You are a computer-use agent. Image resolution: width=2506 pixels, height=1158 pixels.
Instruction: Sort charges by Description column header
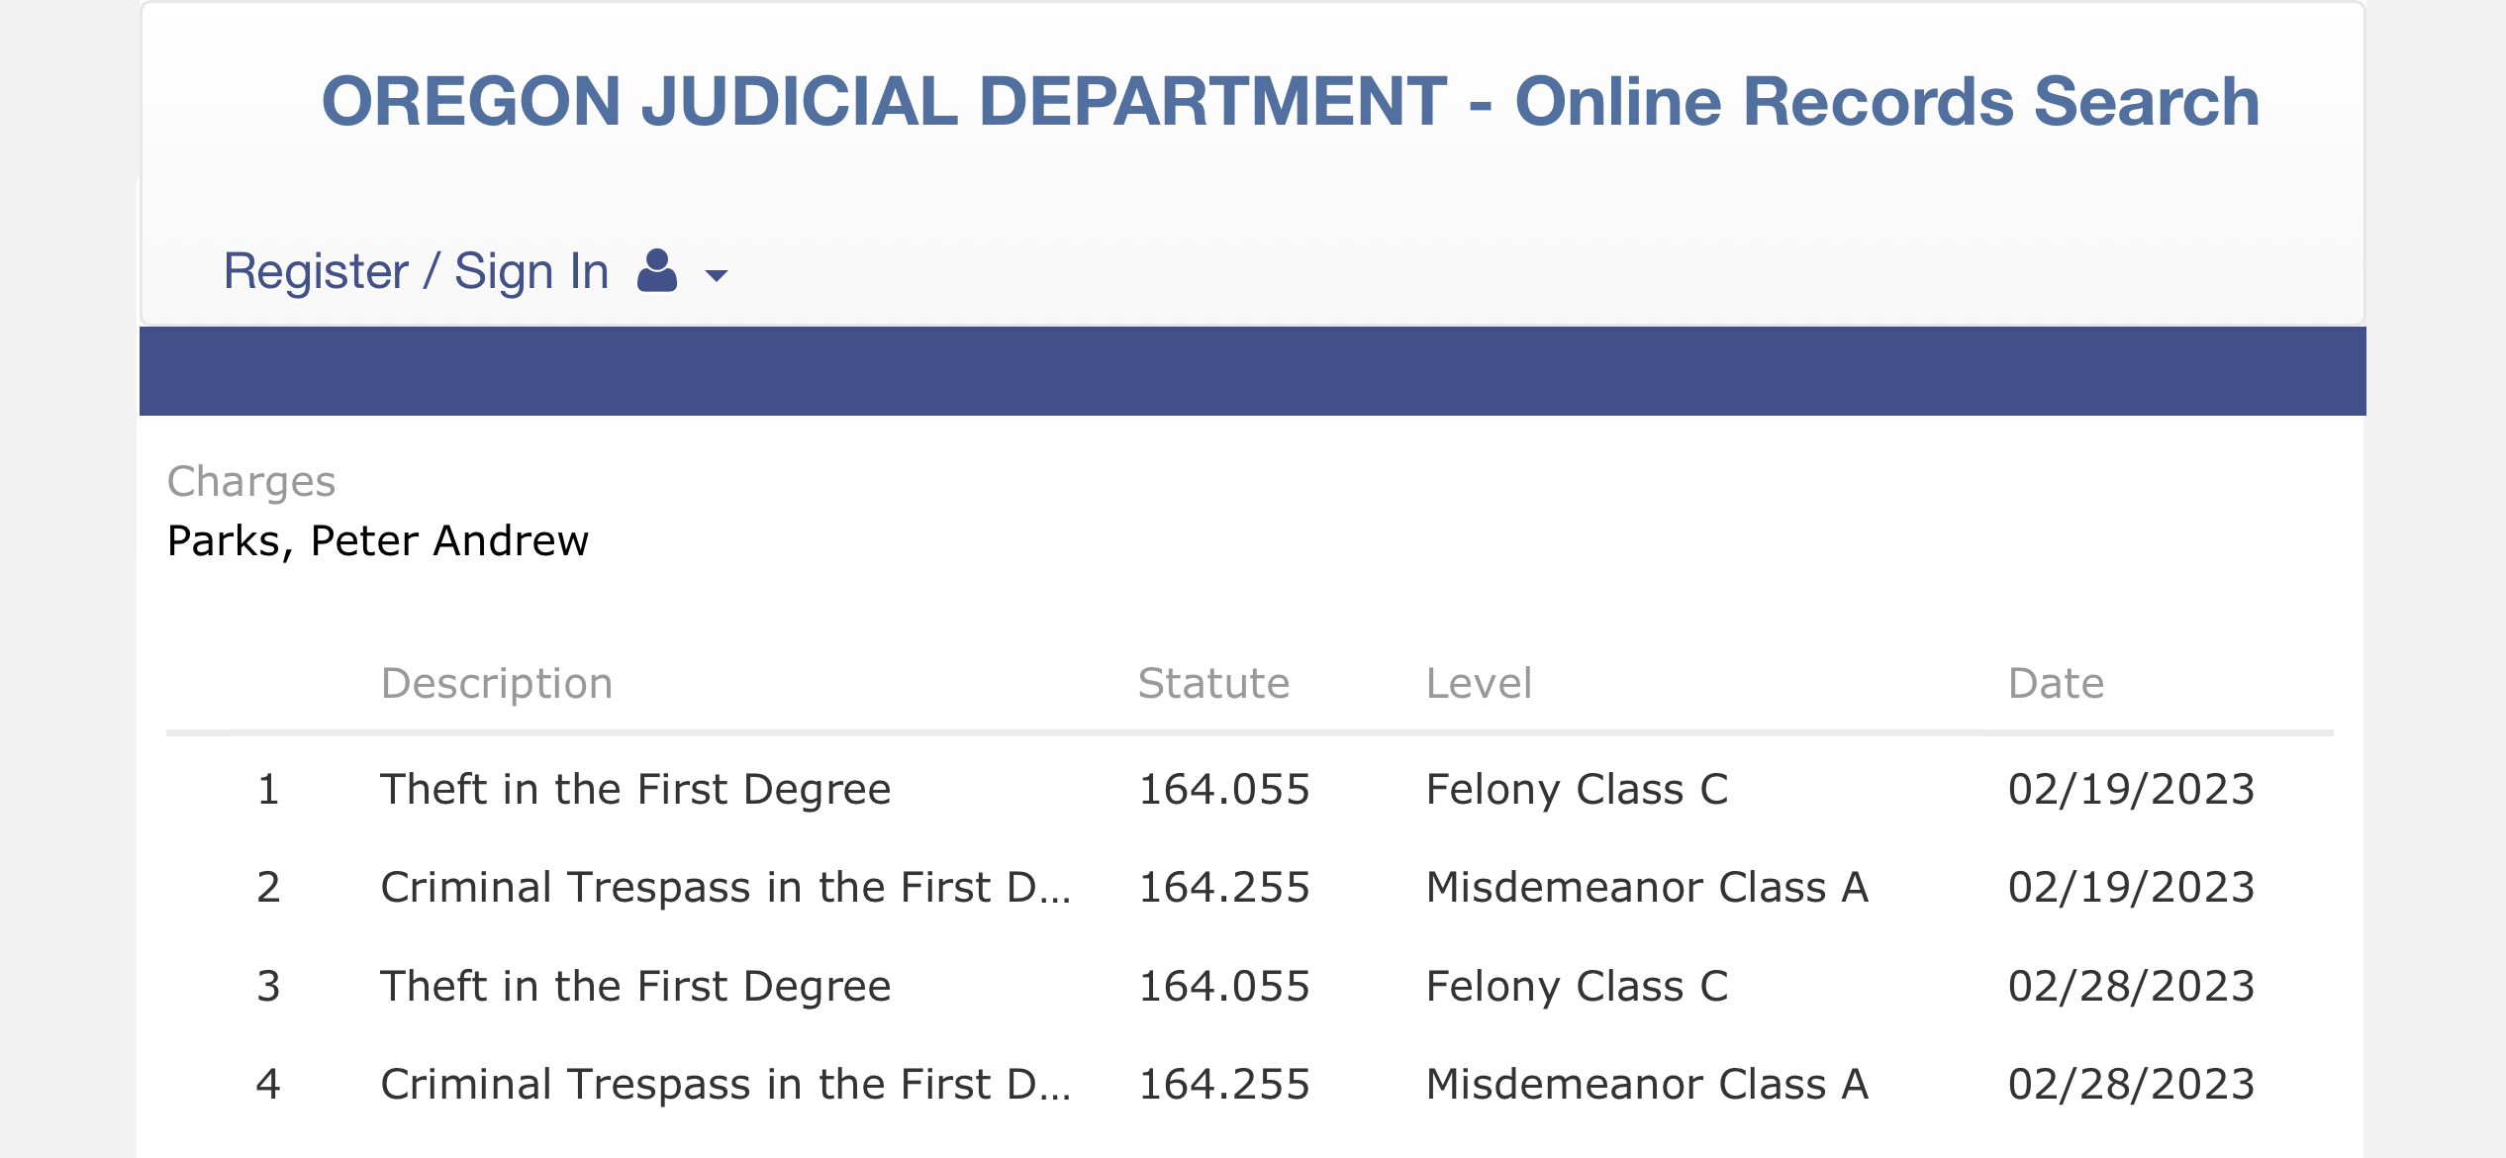point(497,684)
